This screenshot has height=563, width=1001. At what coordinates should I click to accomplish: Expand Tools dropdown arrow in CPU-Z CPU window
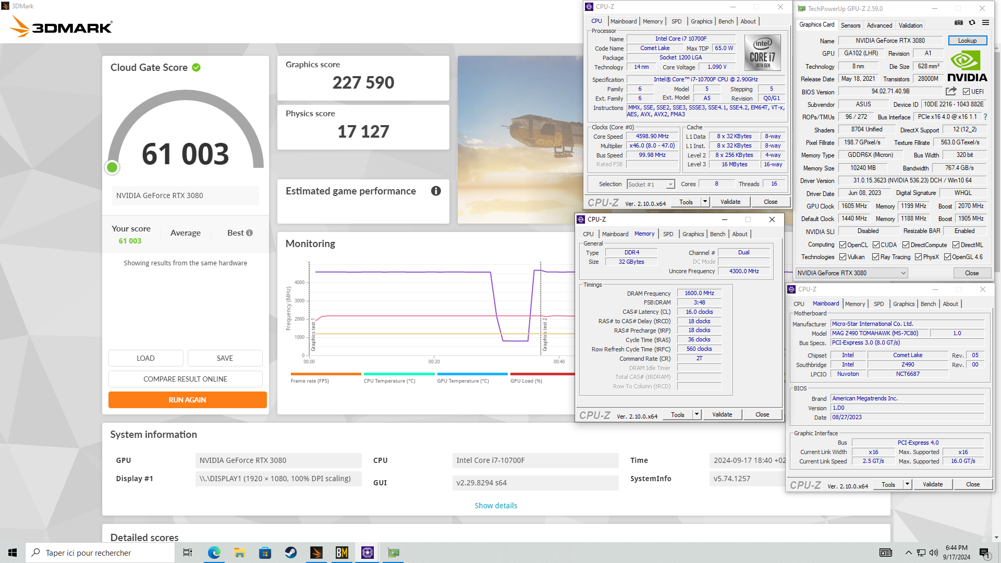[705, 202]
